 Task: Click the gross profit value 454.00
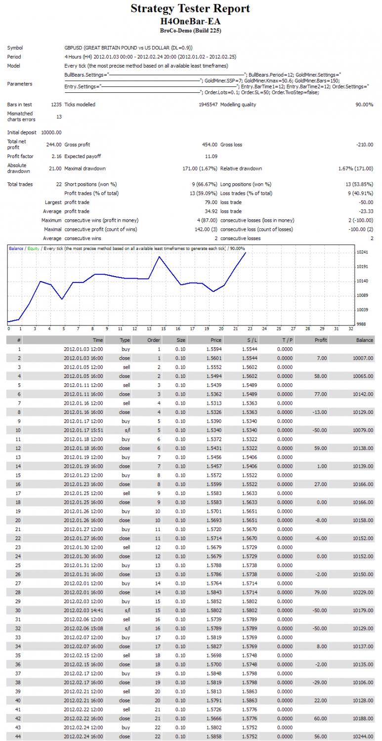pyautogui.click(x=210, y=145)
